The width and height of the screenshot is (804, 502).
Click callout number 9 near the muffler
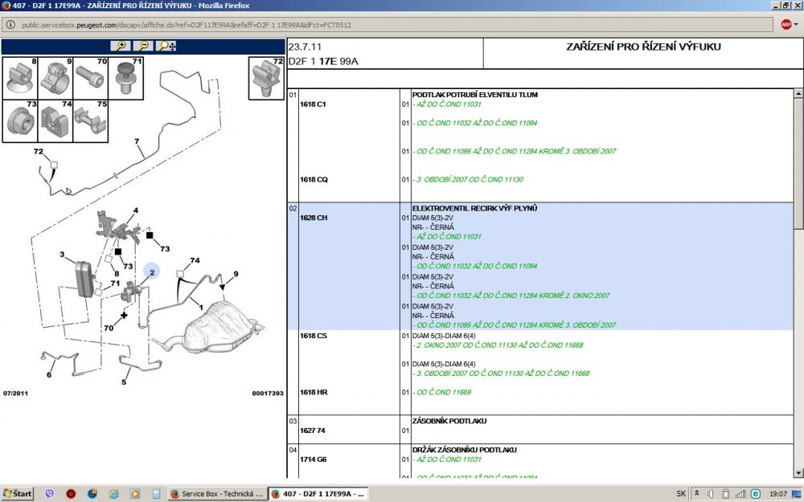[236, 274]
